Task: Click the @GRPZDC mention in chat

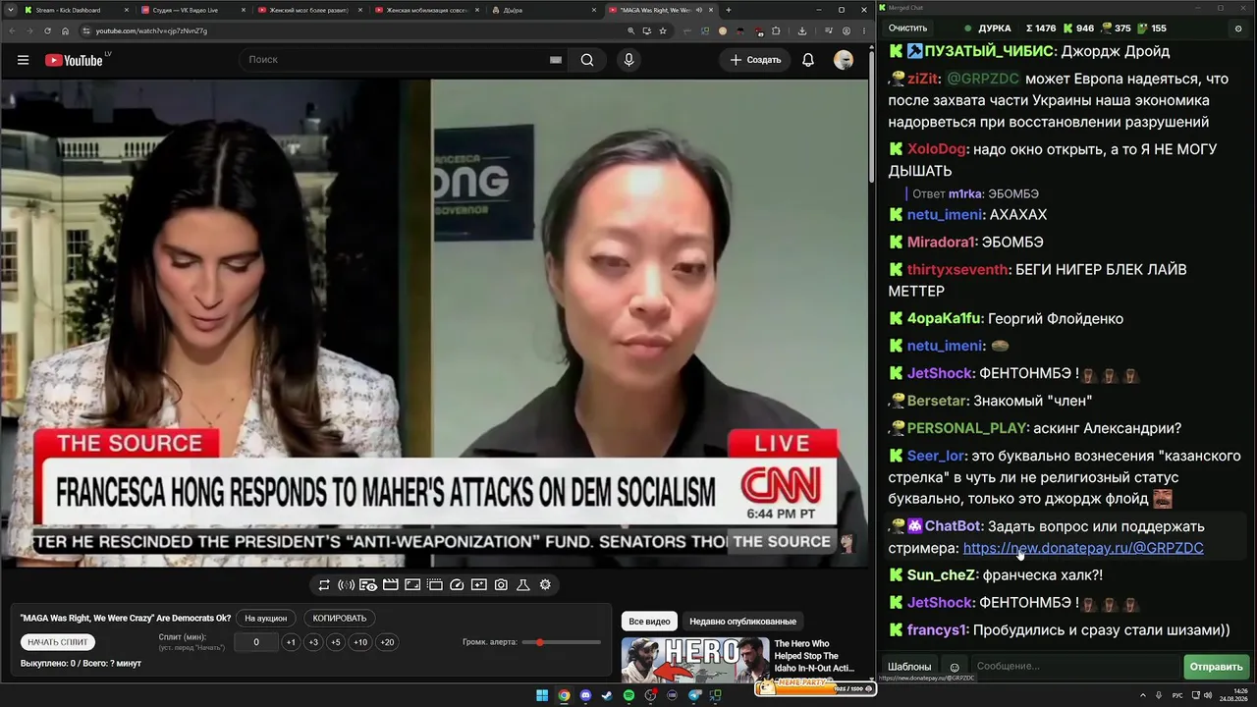Action: (x=983, y=79)
